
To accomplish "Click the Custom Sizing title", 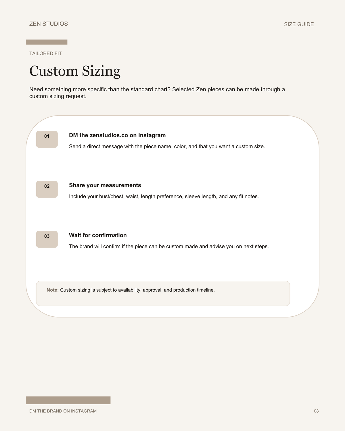I will [x=75, y=71].
